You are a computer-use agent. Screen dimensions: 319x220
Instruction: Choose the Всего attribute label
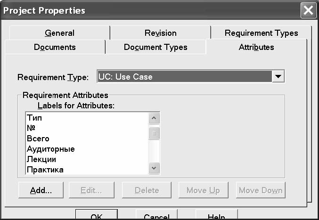(38, 139)
